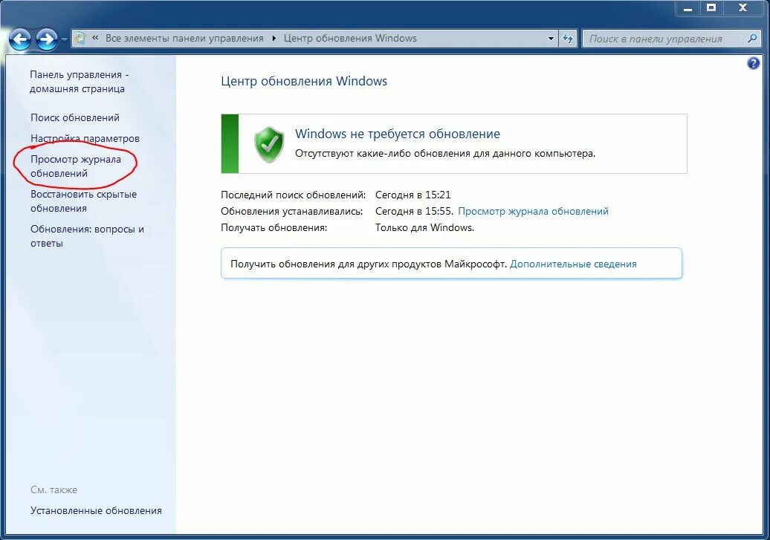Open 'Обновления: вопросы и ответы'
Image resolution: width=770 pixels, height=540 pixels.
coord(87,236)
